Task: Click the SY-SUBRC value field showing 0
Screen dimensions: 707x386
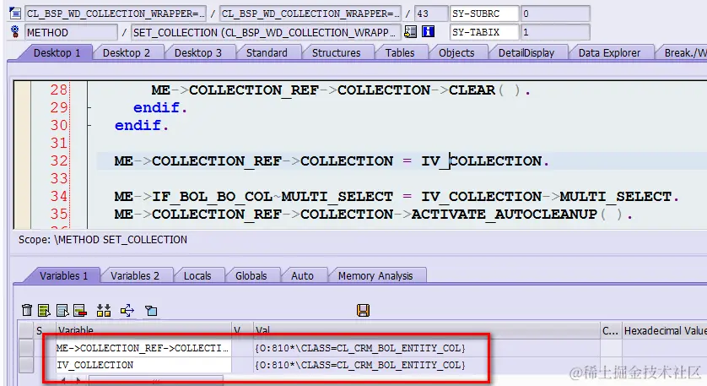Action: pyautogui.click(x=555, y=14)
